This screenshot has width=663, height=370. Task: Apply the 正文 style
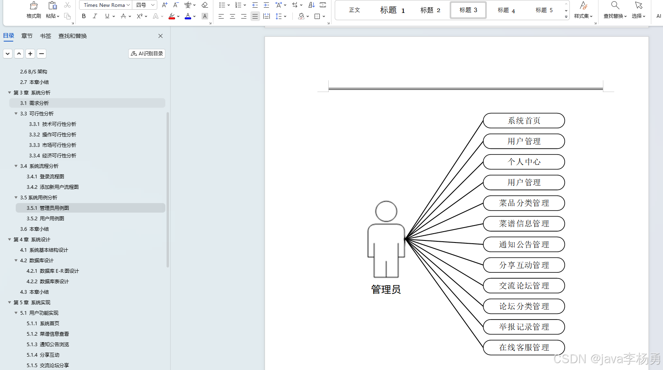click(354, 10)
